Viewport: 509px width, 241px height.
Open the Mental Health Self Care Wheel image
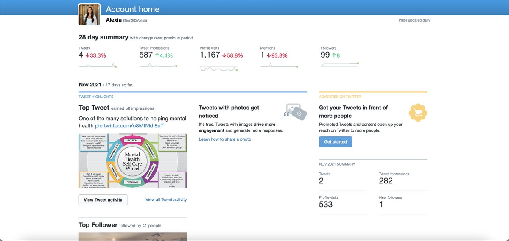pyautogui.click(x=133, y=161)
